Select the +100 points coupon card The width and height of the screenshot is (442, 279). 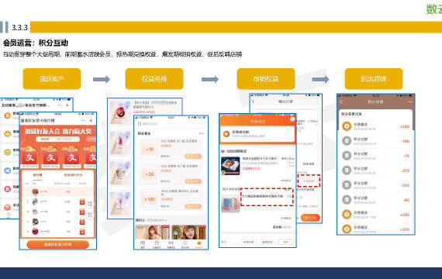[x=171, y=199]
